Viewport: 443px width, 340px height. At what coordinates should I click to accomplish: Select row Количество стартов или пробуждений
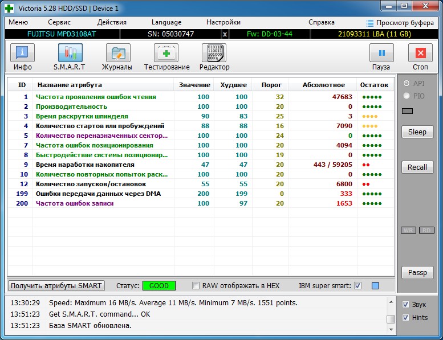pos(201,126)
